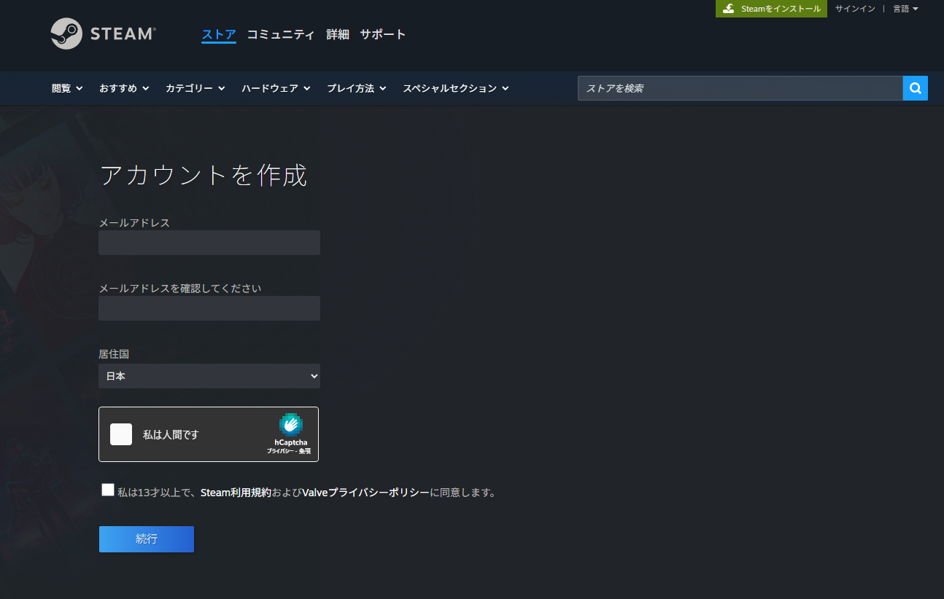Open the Valveプライバシーポリシー link
Viewport: 944px width, 599px height.
(365, 493)
